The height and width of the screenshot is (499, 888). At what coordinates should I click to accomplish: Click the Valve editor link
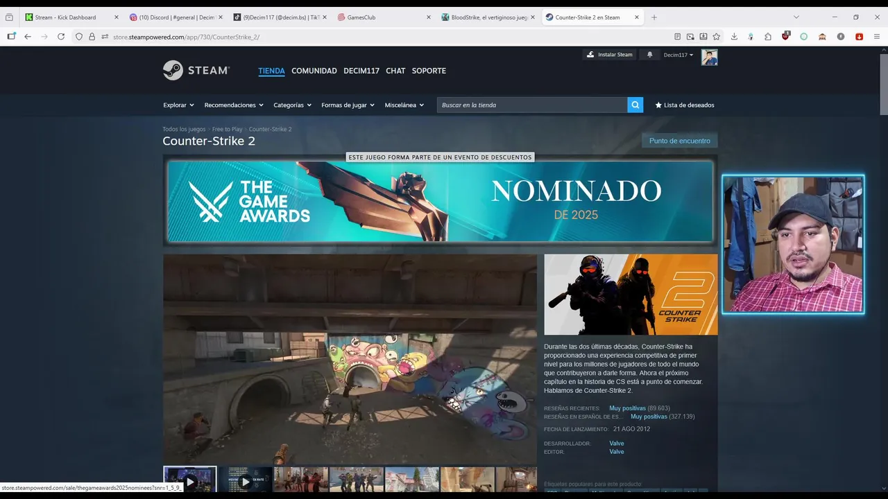click(616, 452)
